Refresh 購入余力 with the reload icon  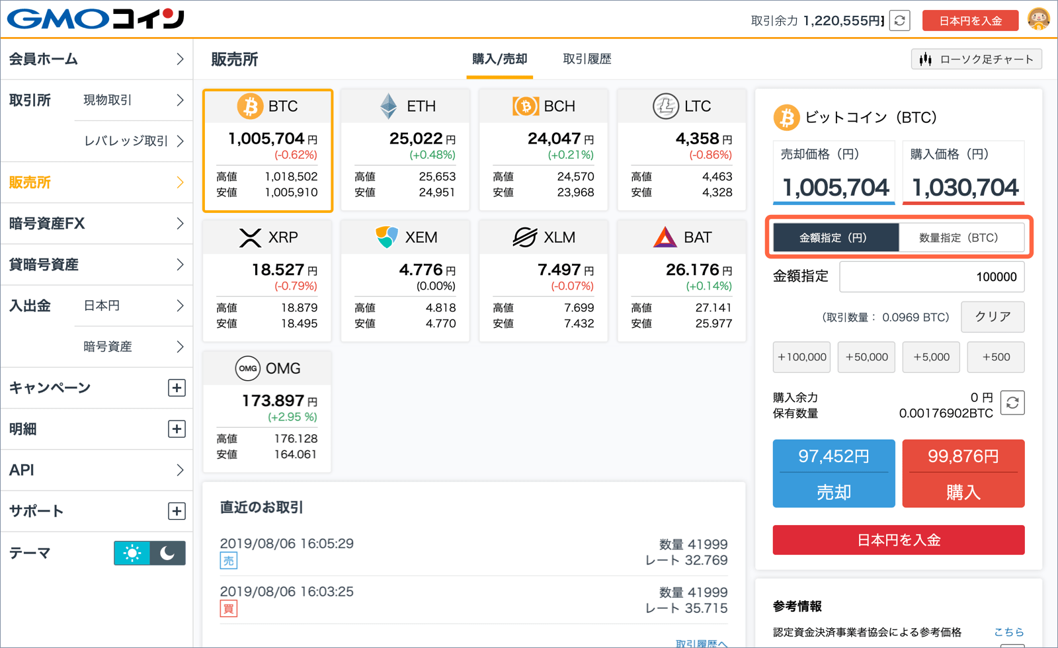(x=1012, y=403)
